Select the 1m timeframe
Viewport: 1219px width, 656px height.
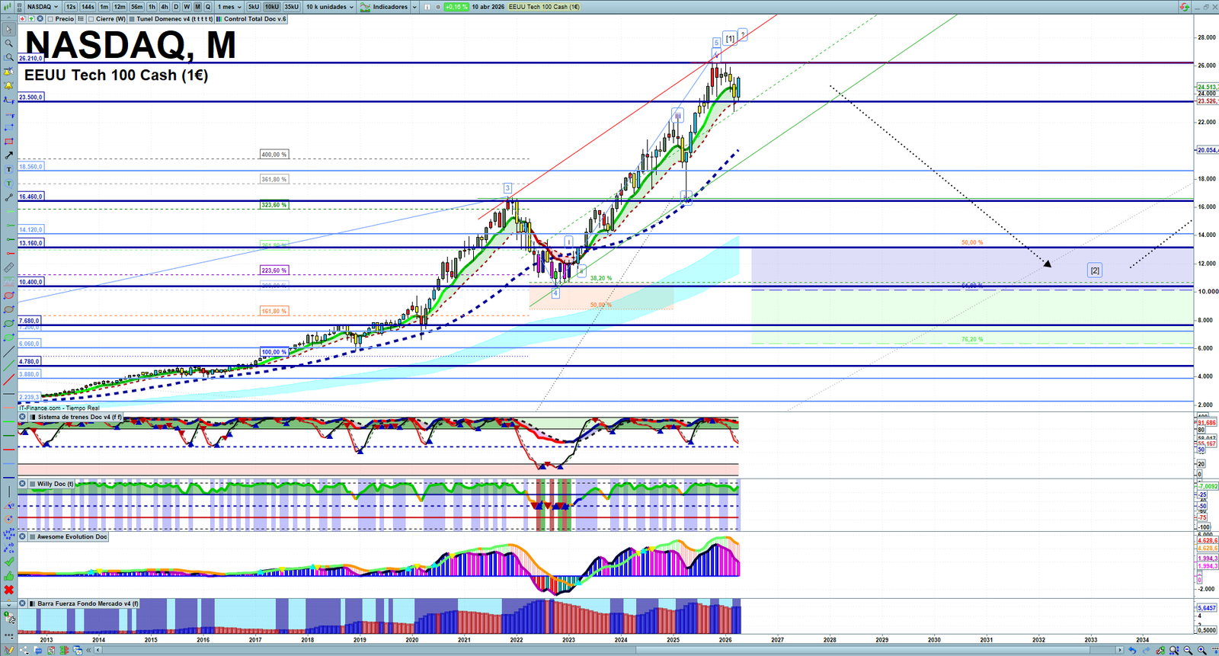tap(104, 7)
